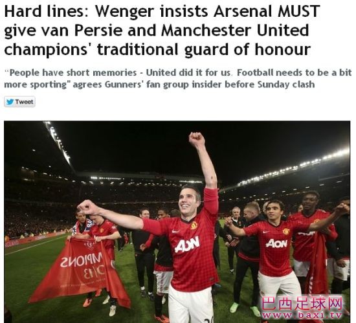This screenshot has width=356, height=323.
Task: Click the Nike swoosh on center shirt
Action: pyautogui.click(x=175, y=231)
